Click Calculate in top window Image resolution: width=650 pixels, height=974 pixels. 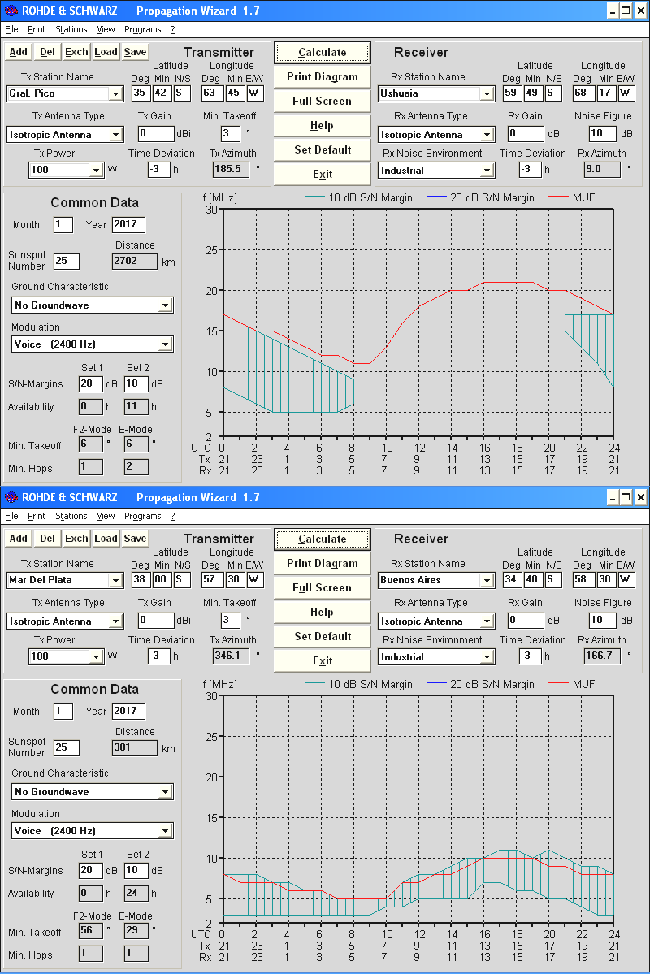pyautogui.click(x=322, y=52)
